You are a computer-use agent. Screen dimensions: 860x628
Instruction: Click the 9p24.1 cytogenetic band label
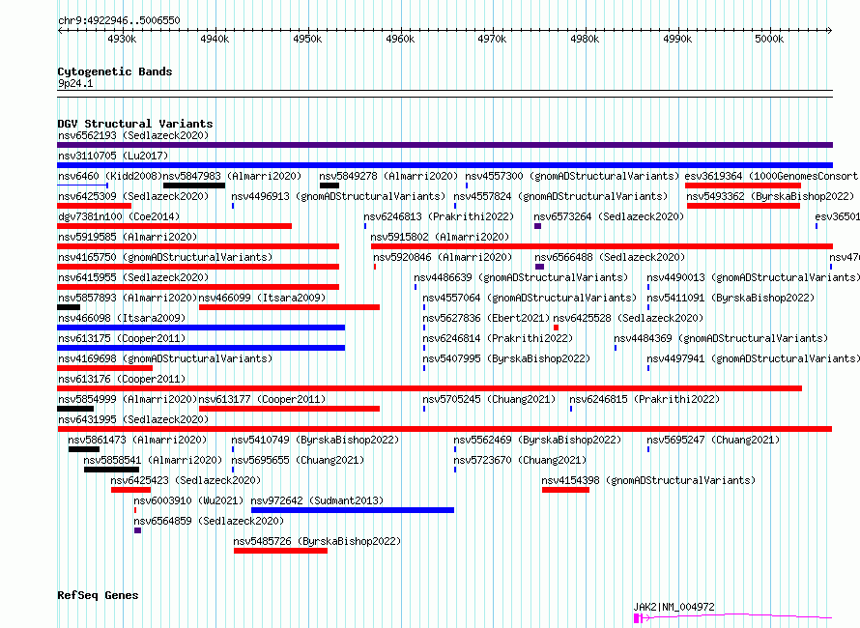(x=75, y=83)
